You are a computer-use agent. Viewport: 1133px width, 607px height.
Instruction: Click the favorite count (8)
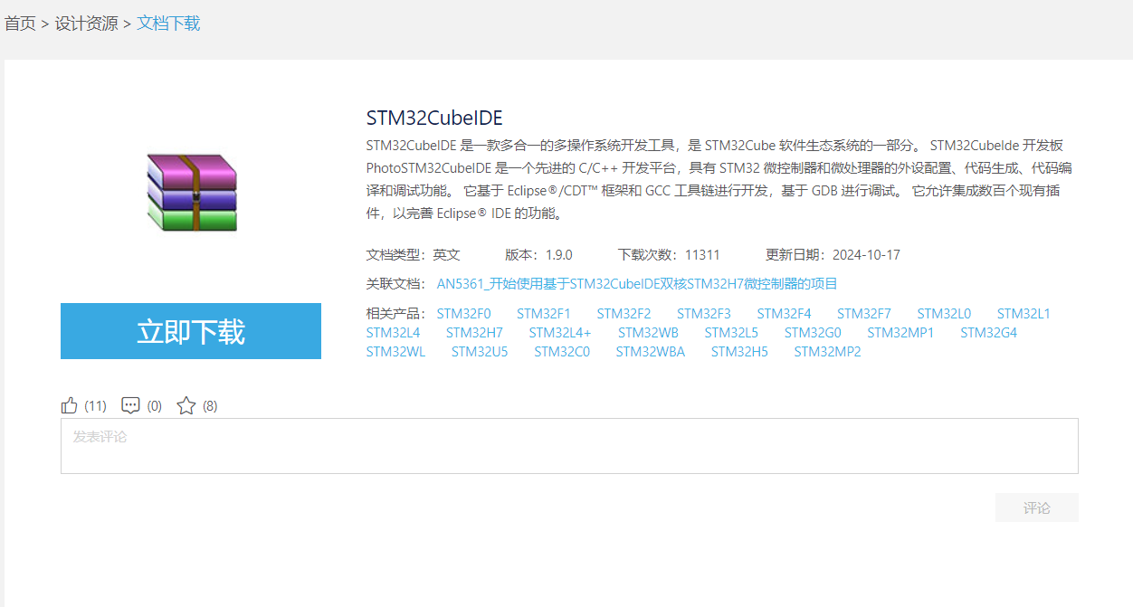(210, 406)
